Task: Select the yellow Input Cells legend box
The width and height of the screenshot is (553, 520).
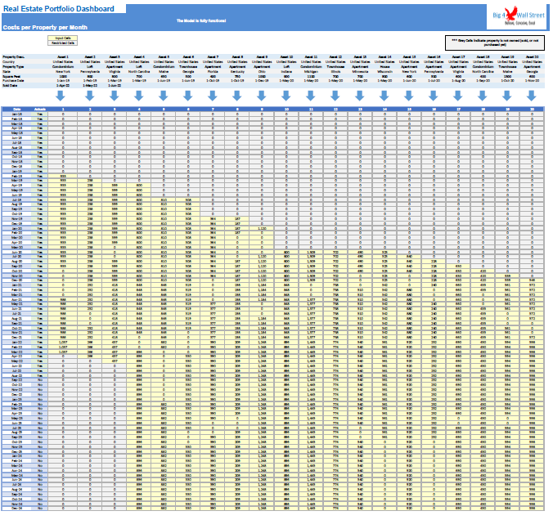Action: (63, 38)
